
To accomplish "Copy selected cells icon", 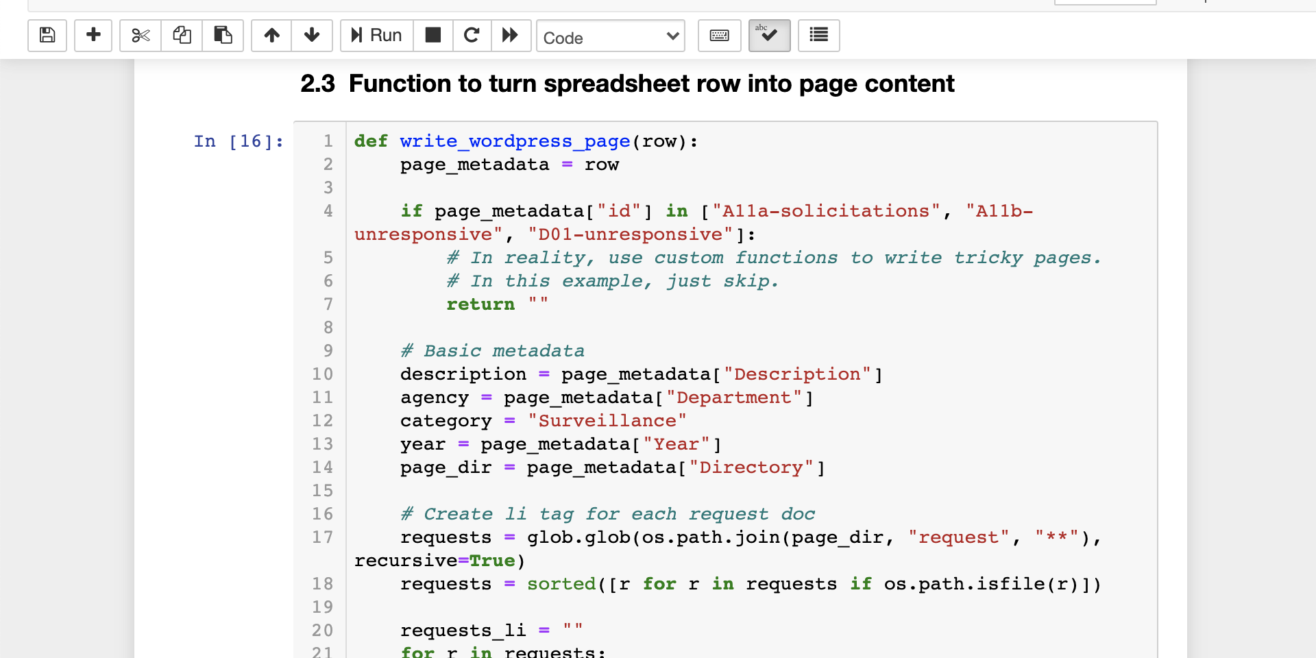I will click(x=182, y=35).
